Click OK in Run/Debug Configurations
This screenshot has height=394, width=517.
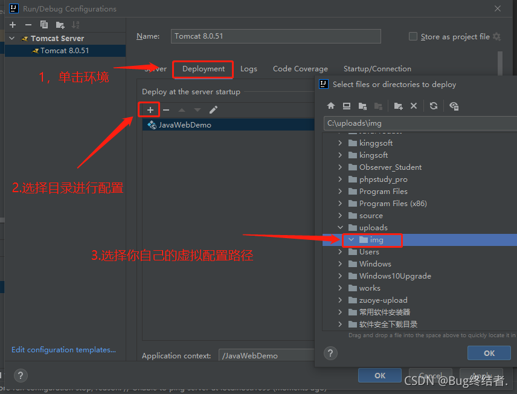click(380, 375)
